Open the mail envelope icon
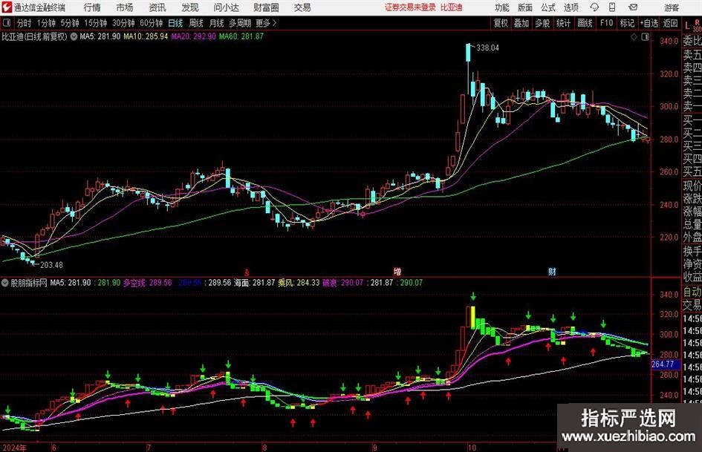 [x=633, y=7]
